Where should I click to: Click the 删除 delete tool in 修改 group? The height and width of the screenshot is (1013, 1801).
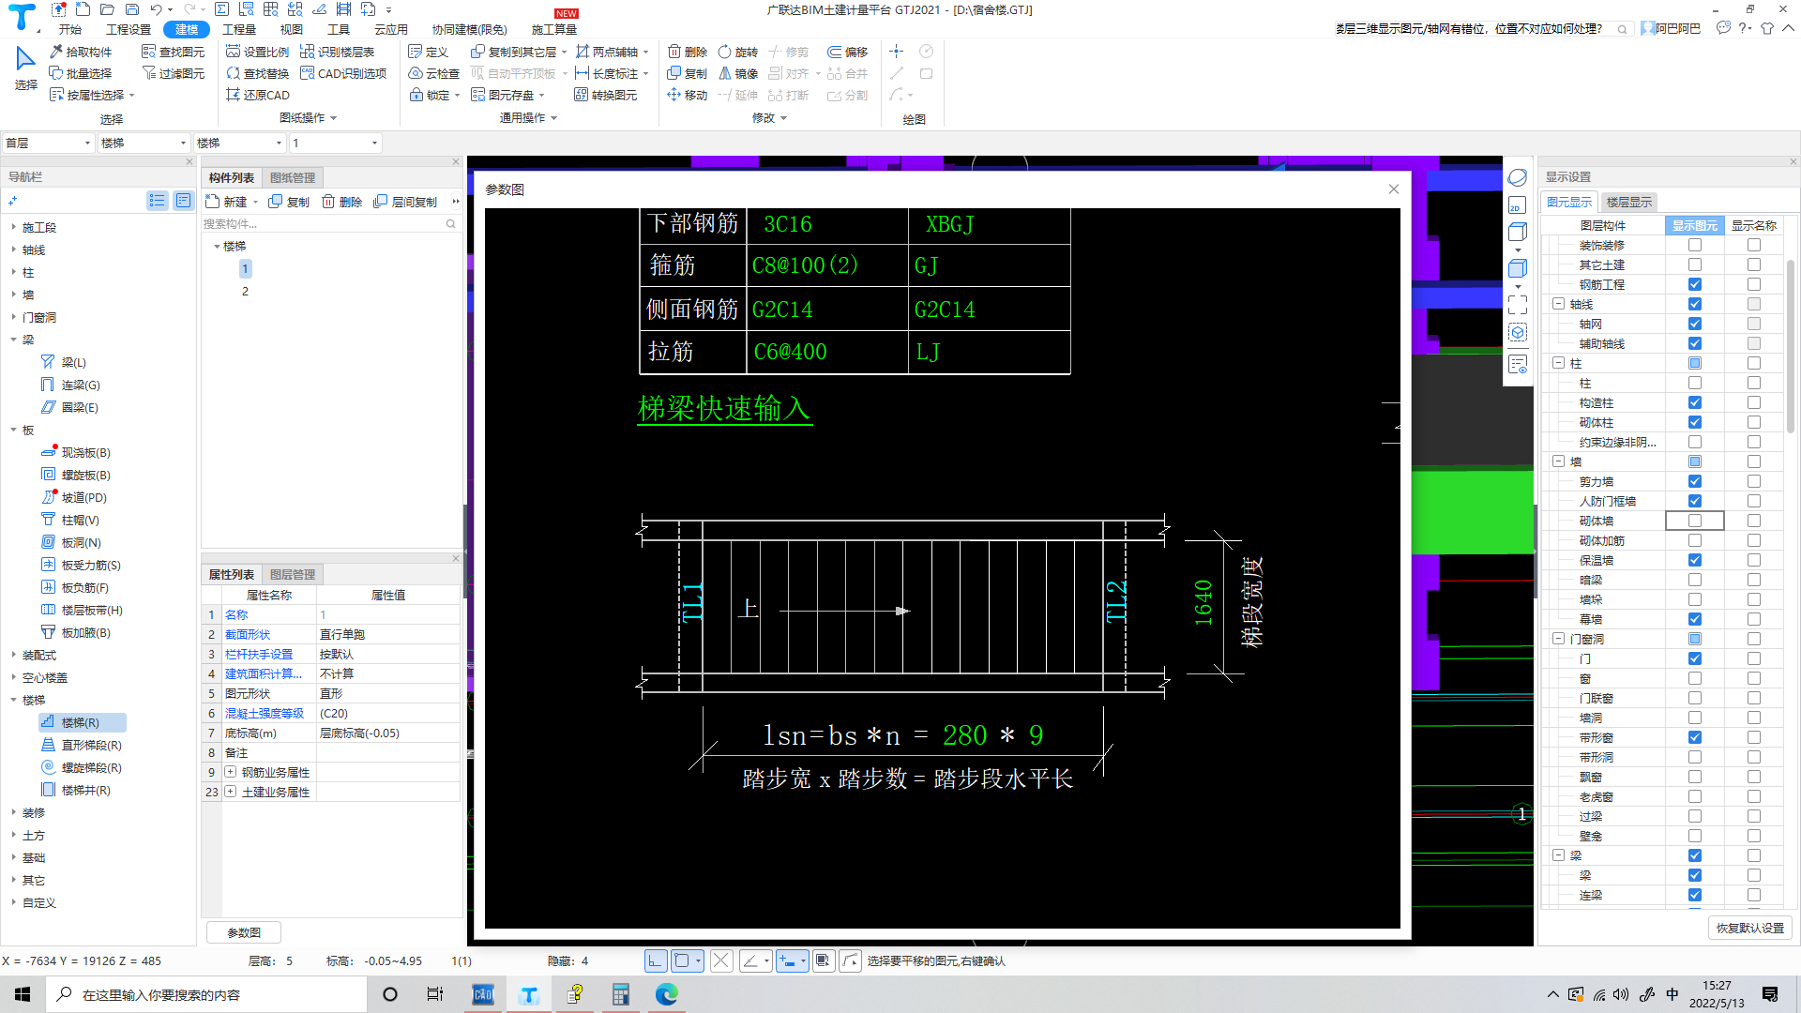pyautogui.click(x=688, y=52)
